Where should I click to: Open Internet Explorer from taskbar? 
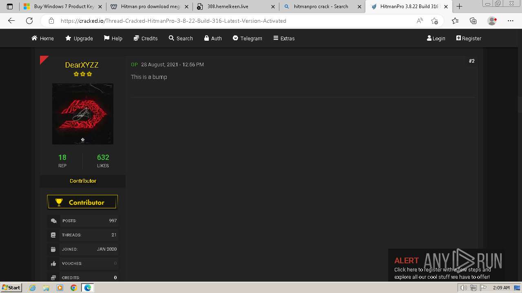[33, 288]
